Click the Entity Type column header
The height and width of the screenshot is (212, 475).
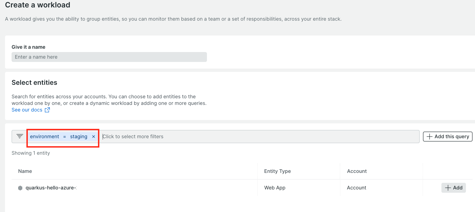pos(277,171)
